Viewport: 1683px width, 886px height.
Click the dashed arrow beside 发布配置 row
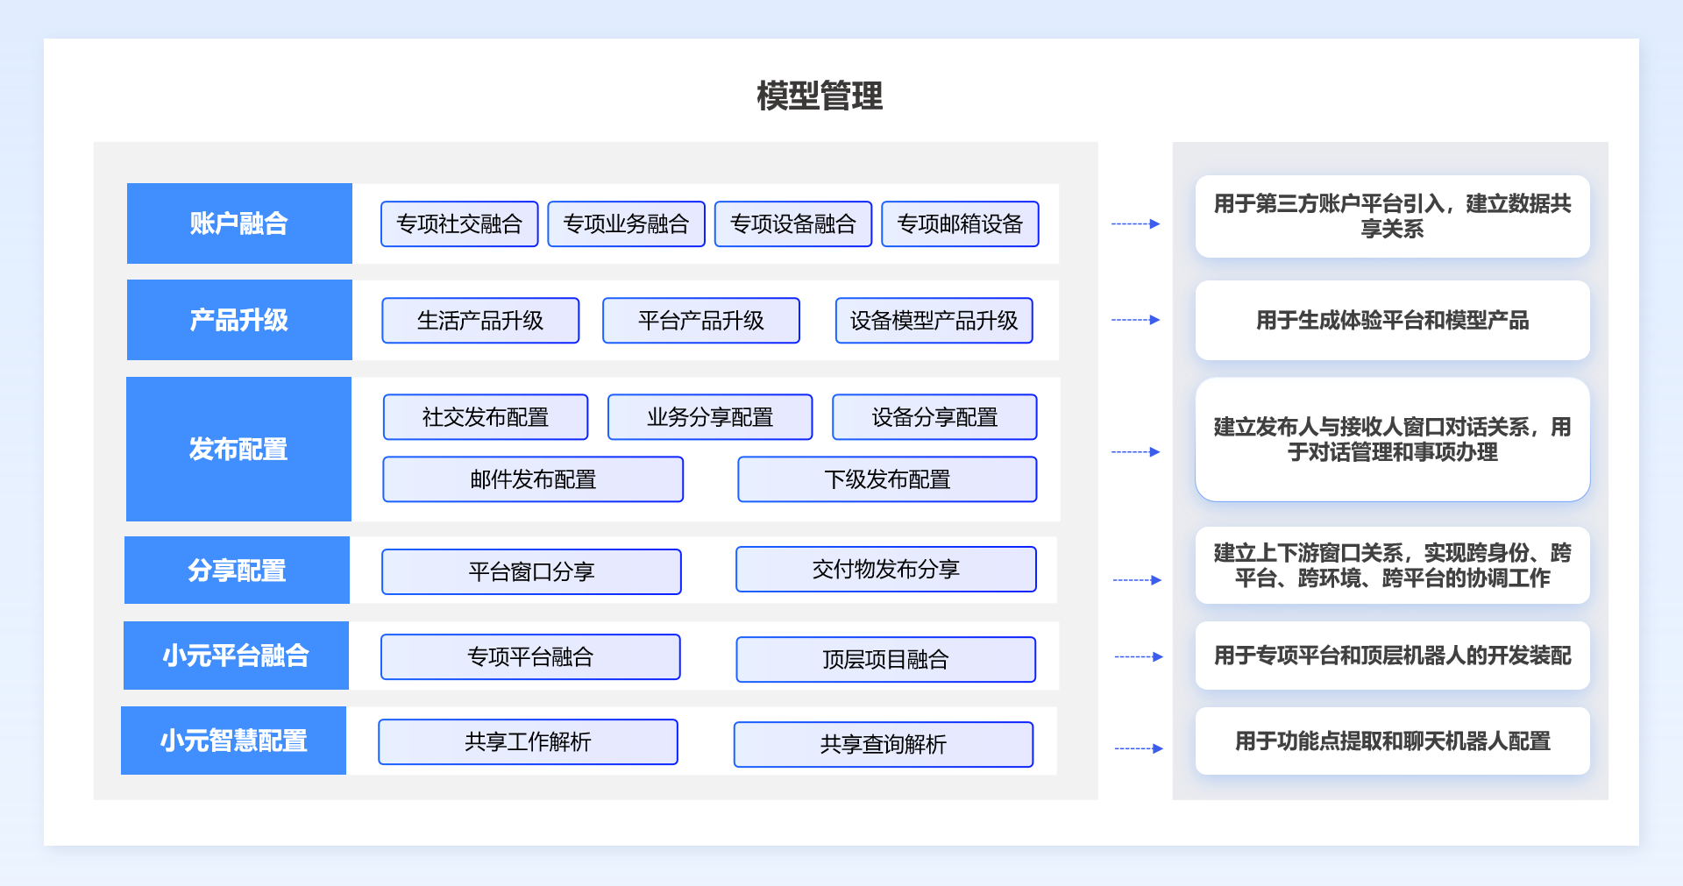(1135, 452)
